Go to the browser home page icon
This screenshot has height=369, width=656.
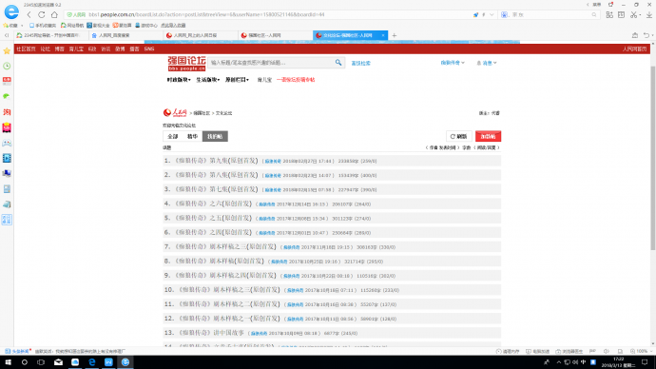click(54, 14)
